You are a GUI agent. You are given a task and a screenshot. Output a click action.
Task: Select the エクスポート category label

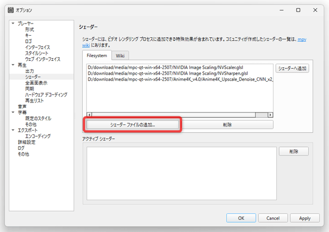[27, 130]
